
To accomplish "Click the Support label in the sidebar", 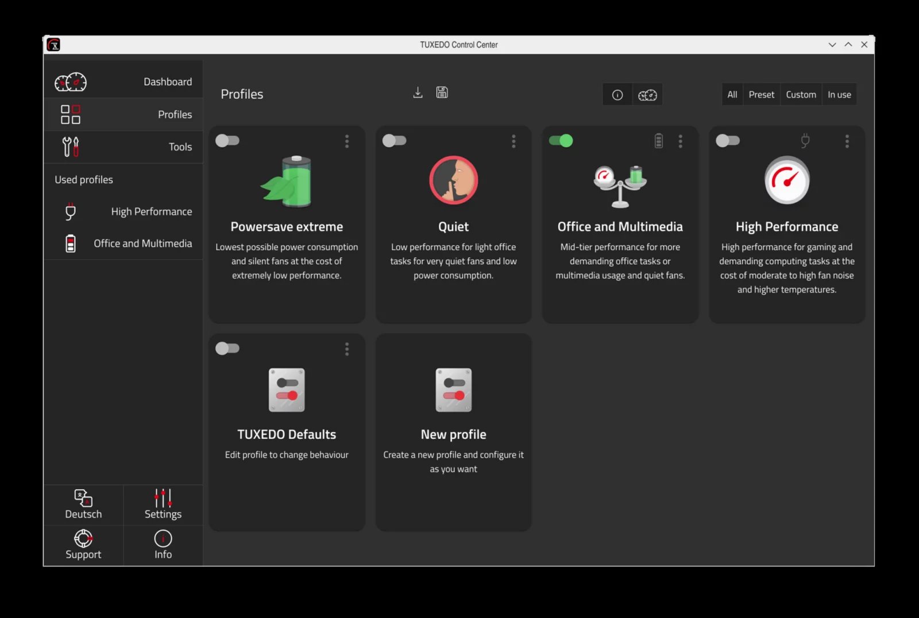I will (x=83, y=554).
